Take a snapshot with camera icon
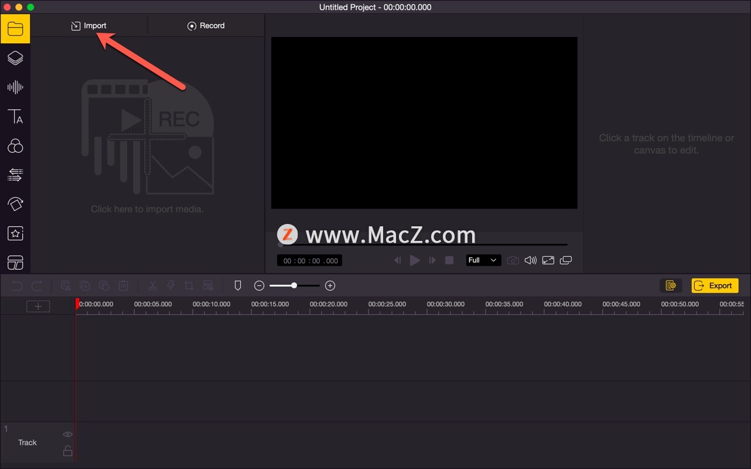751x469 pixels. [x=513, y=260]
